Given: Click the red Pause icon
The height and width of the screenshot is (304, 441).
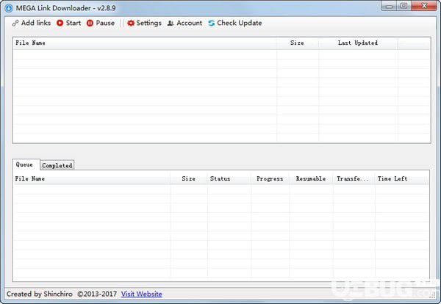Looking at the screenshot, I should click(90, 23).
